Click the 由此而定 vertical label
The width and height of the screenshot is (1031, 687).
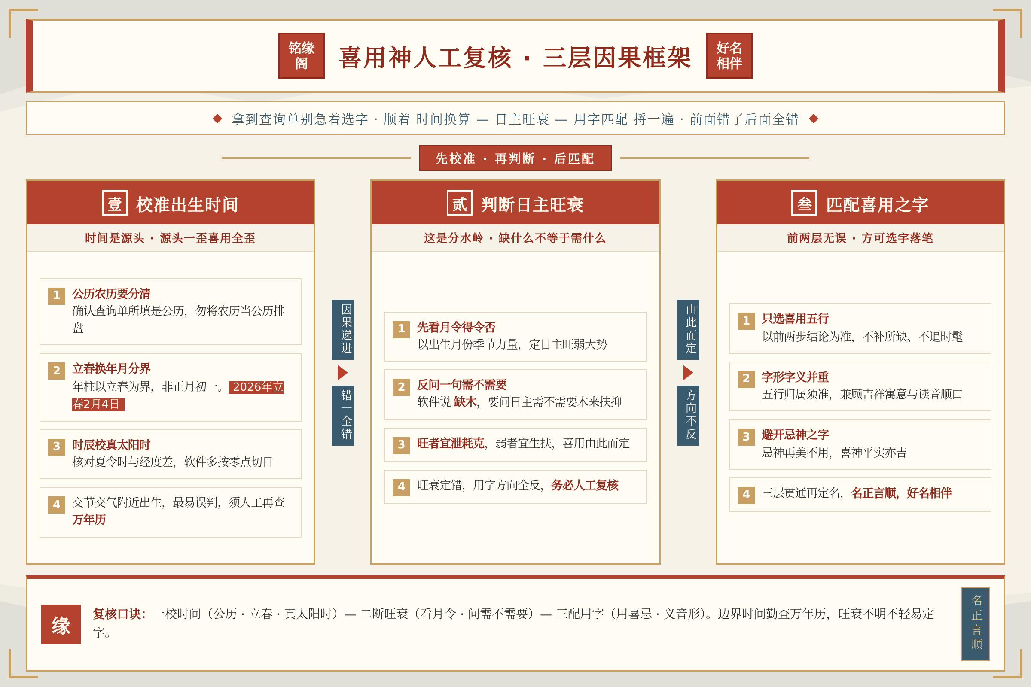pos(688,329)
